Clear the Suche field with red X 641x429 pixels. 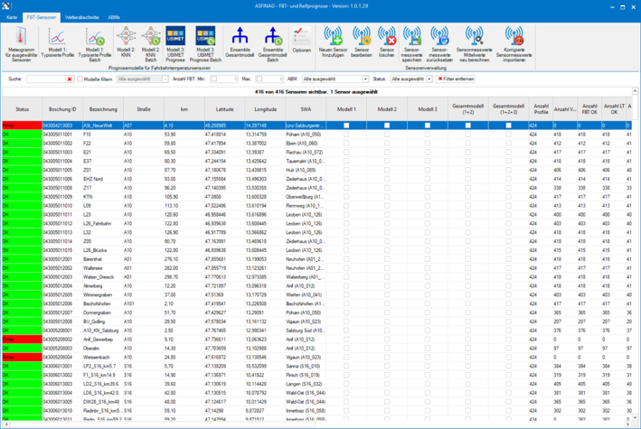pyautogui.click(x=70, y=79)
